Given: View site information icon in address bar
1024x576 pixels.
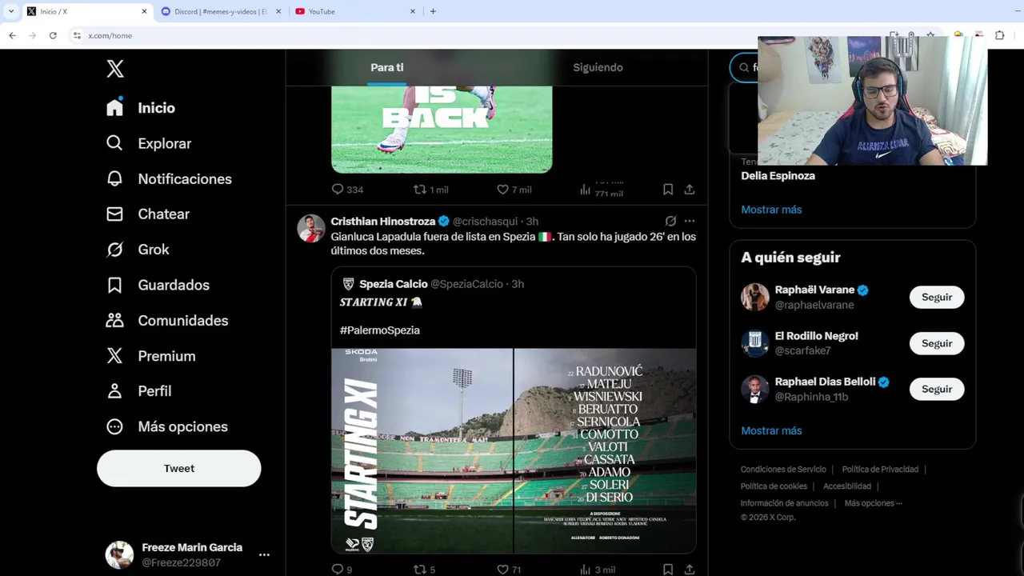Looking at the screenshot, I should 77,35.
